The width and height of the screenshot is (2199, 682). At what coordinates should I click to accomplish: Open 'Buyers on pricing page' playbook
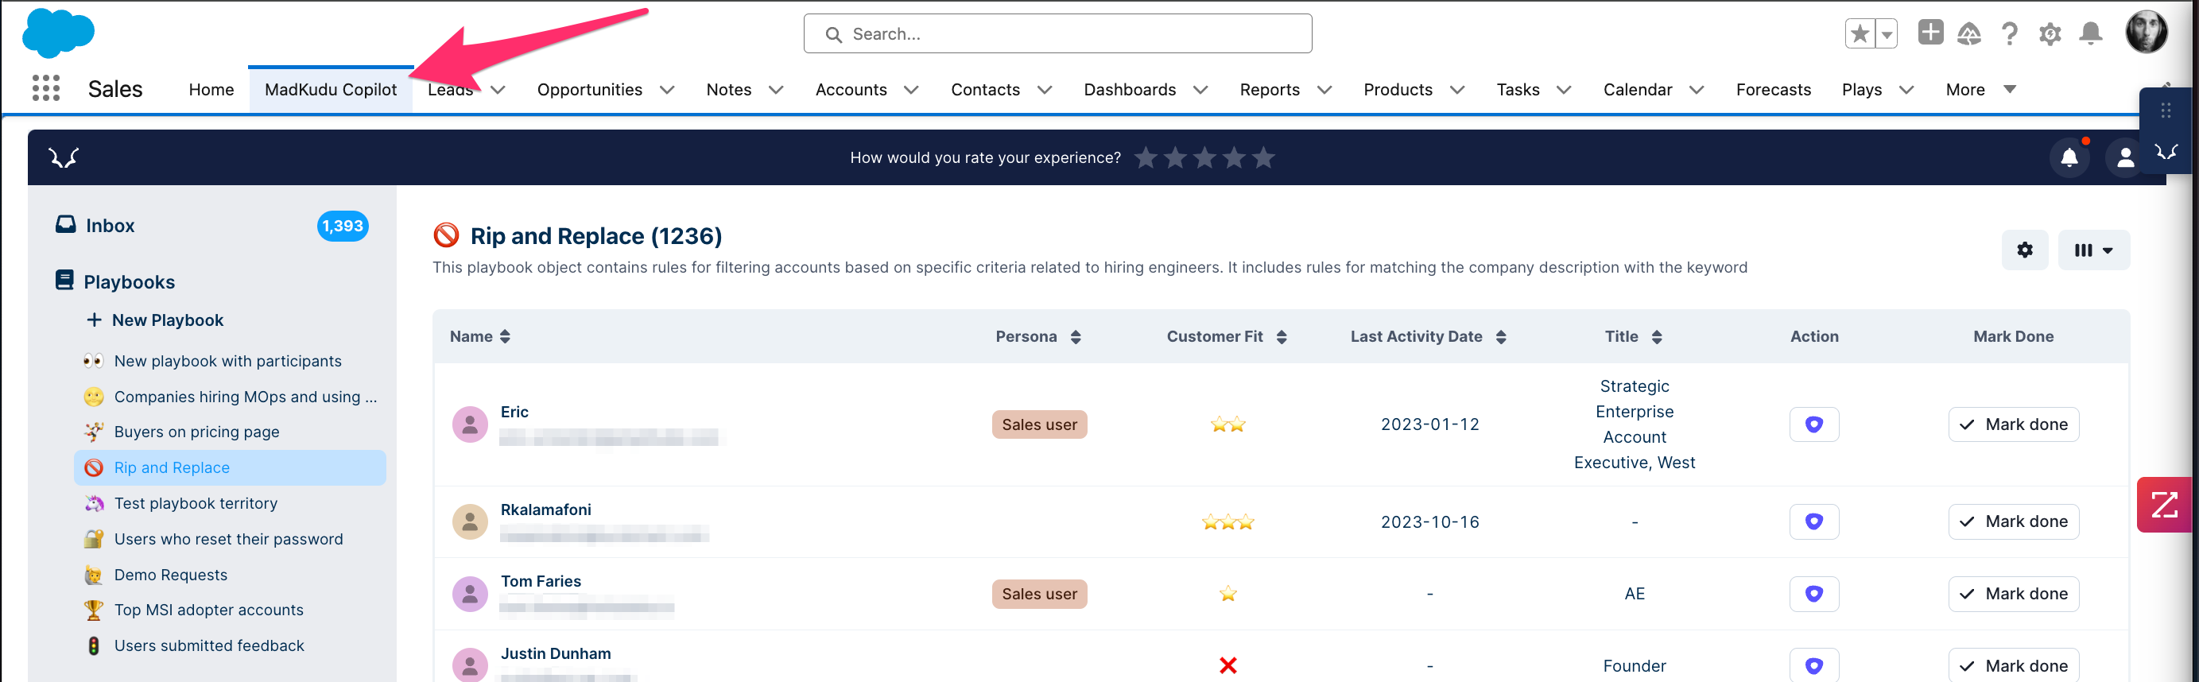197,432
